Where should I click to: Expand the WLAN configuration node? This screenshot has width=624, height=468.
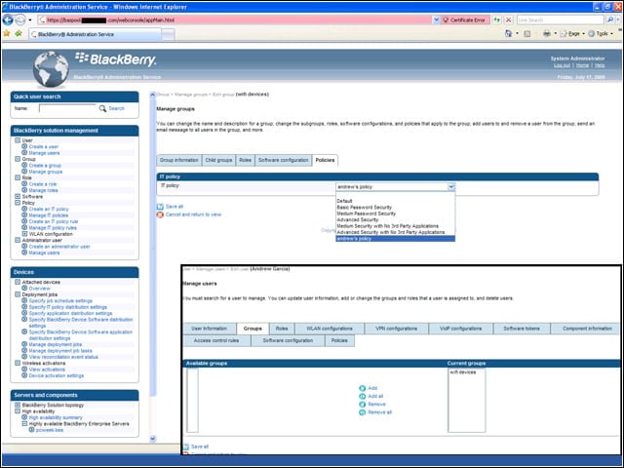[x=24, y=234]
